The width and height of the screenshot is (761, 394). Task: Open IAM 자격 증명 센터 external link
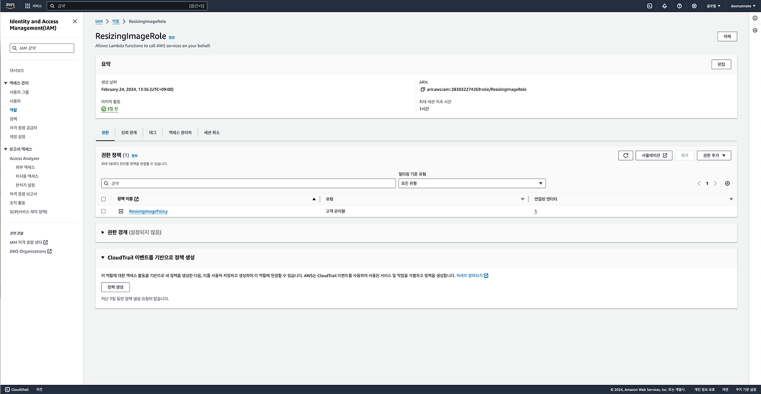click(29, 242)
